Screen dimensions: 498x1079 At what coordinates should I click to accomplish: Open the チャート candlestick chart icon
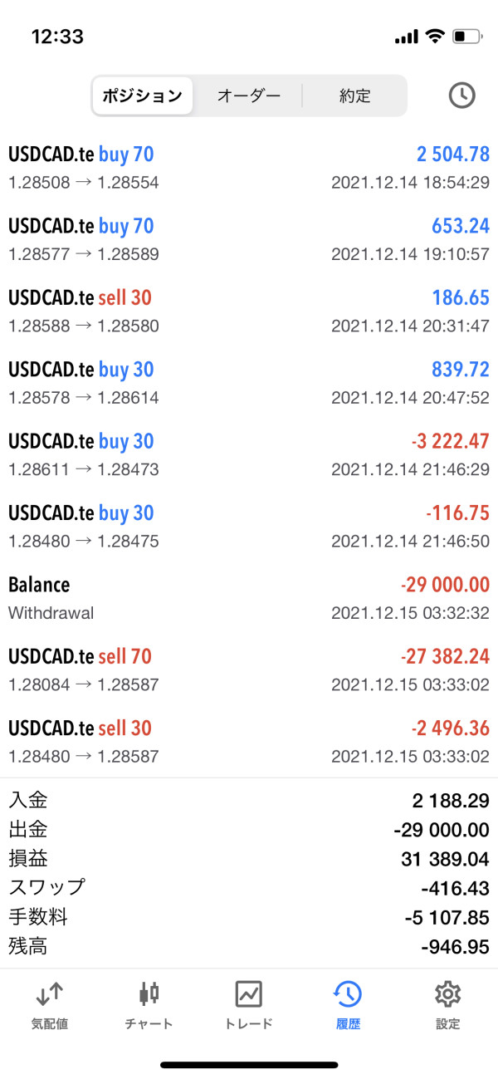coord(149,993)
